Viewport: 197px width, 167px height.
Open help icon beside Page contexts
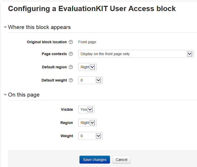[71, 54]
